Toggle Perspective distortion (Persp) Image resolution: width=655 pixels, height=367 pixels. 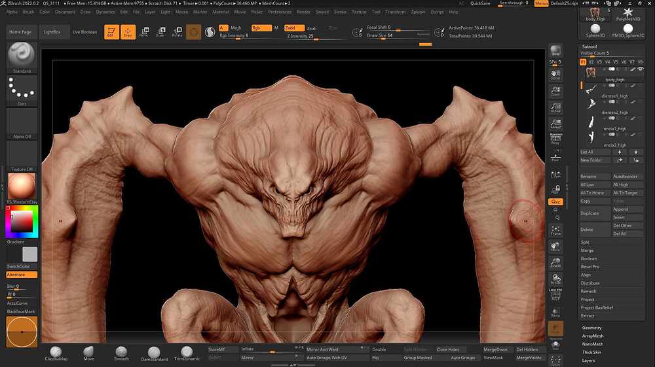555,140
